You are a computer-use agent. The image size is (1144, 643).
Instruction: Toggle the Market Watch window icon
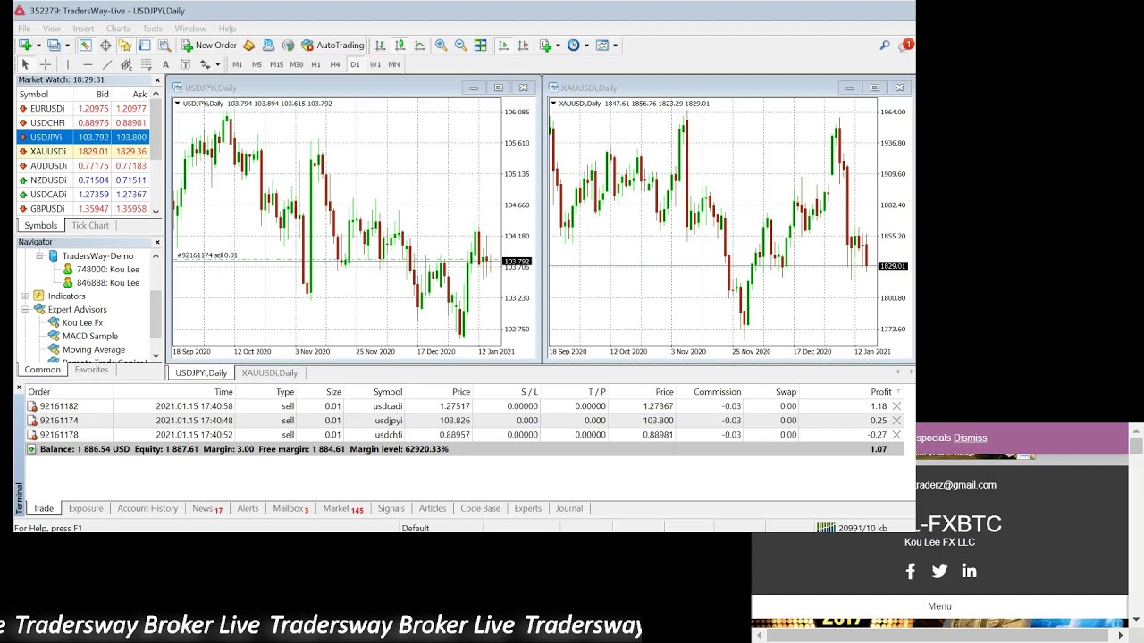[85, 45]
